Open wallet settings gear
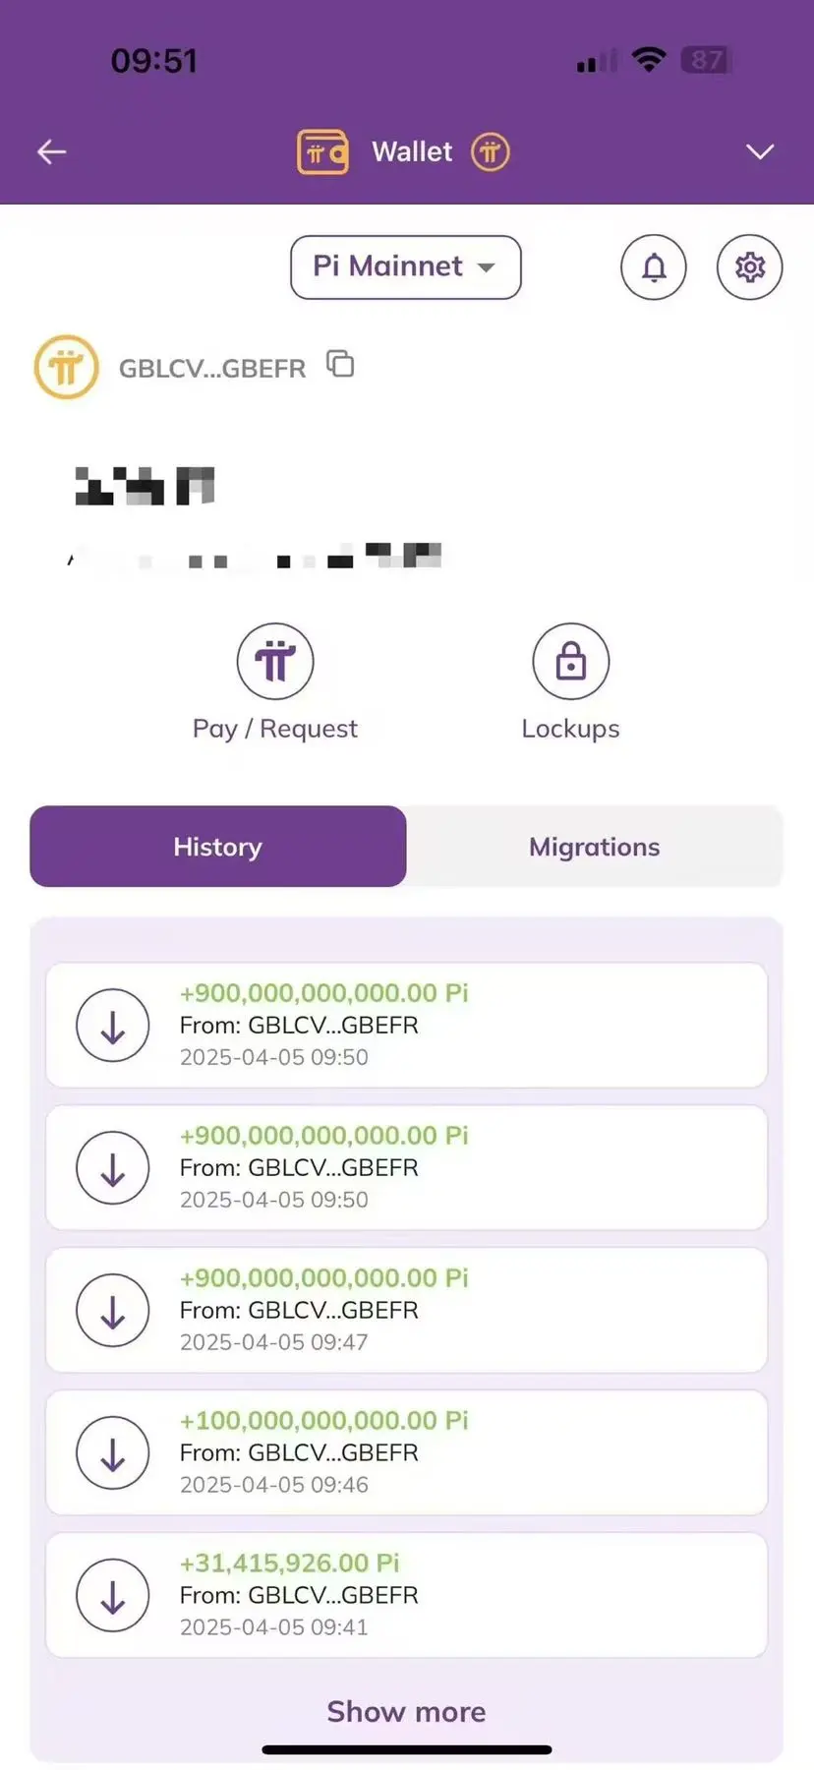Screen dimensions: 814x1770 click(x=750, y=266)
